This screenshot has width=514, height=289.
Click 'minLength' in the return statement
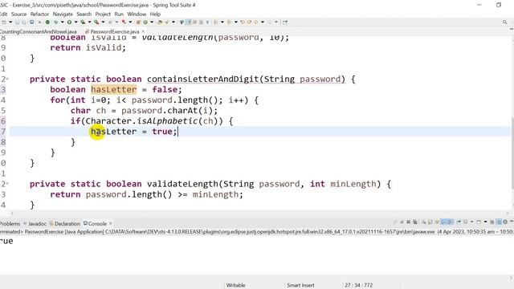tap(215, 194)
